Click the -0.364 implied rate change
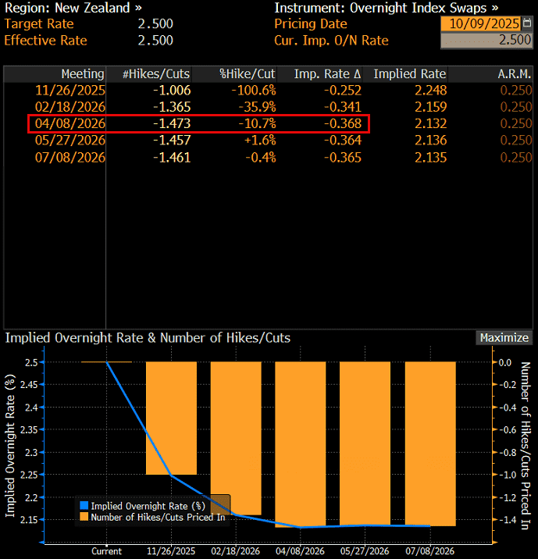This screenshot has width=538, height=559. (x=343, y=141)
